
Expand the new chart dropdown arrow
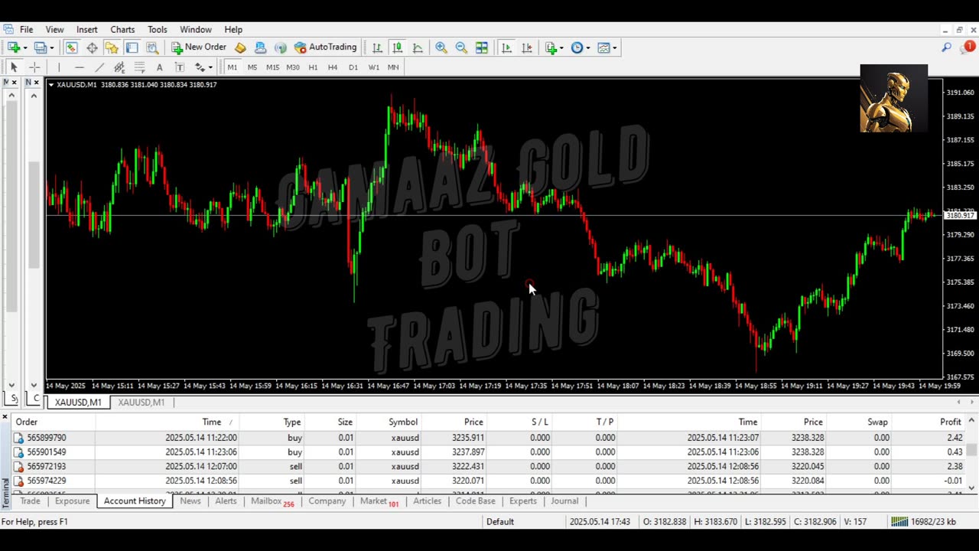tap(25, 47)
